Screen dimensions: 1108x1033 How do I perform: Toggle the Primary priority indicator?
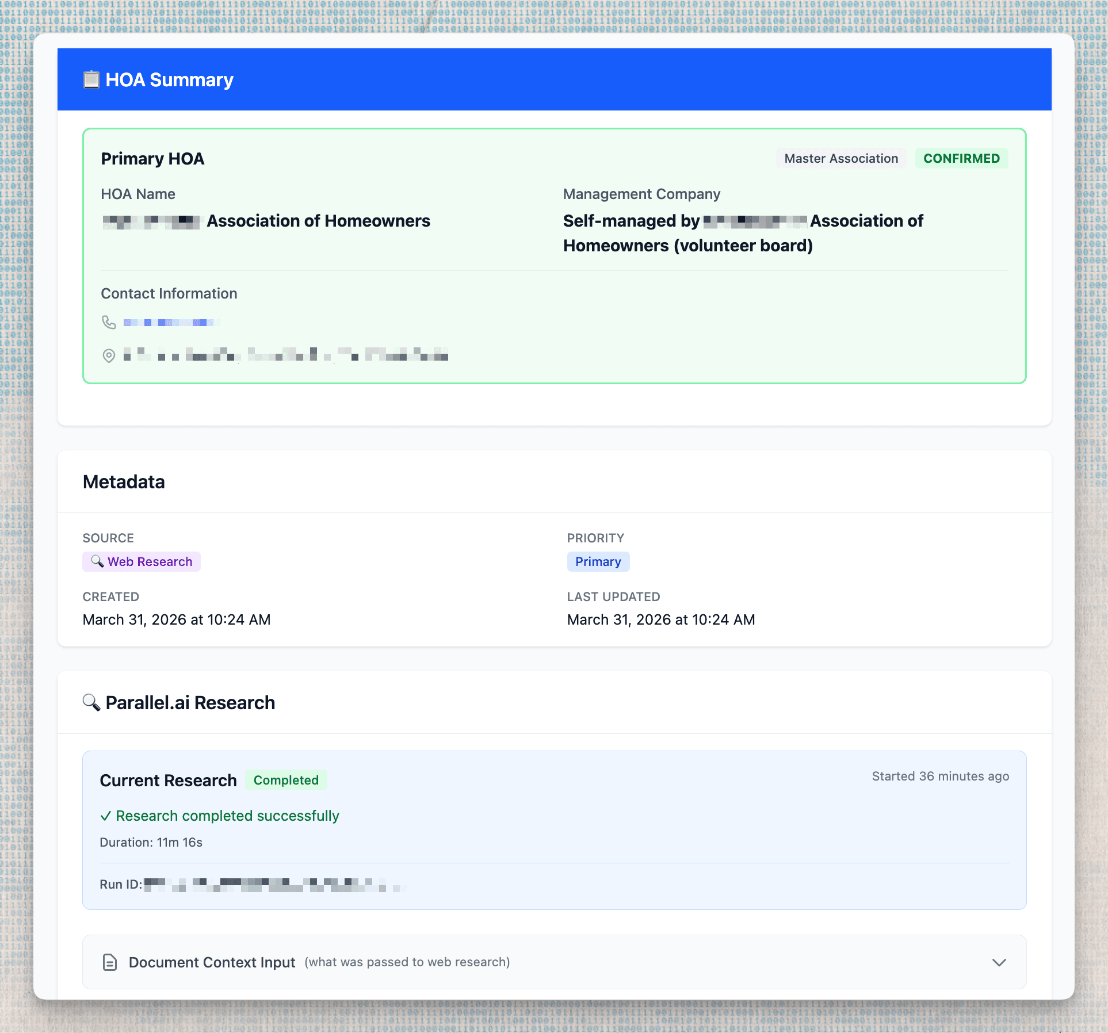point(598,561)
